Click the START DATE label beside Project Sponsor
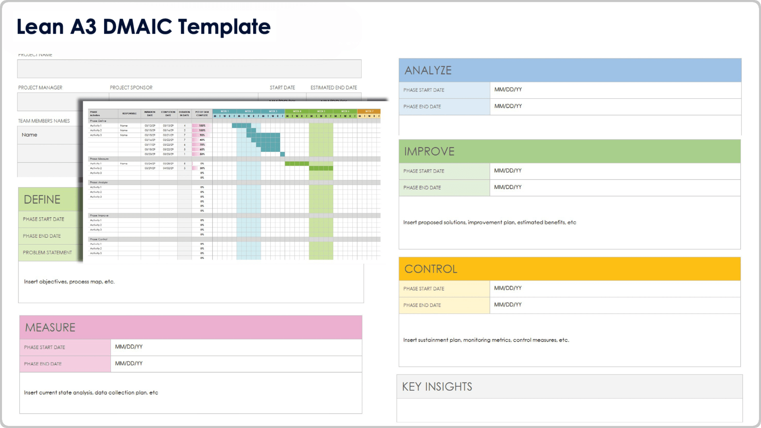The width and height of the screenshot is (761, 428). 282,88
